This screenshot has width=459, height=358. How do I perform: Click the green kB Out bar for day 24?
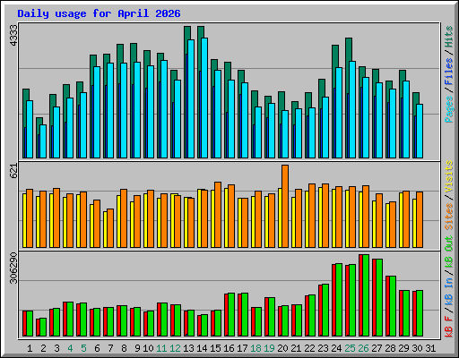339,300
